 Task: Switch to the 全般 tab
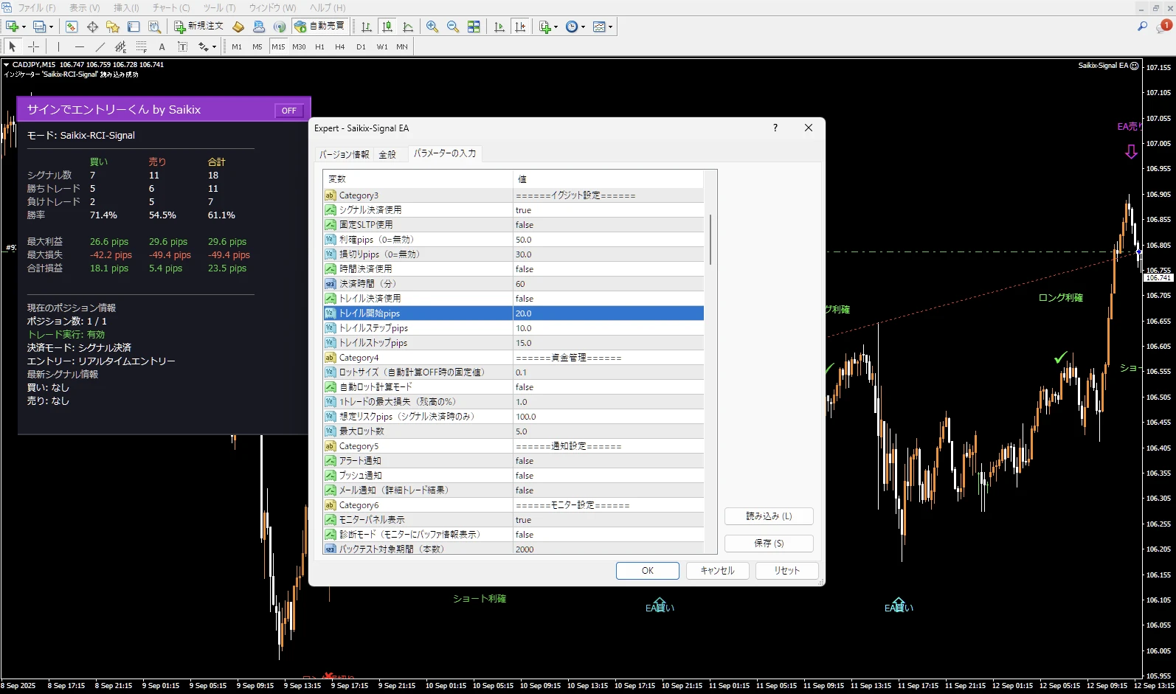pyautogui.click(x=387, y=154)
